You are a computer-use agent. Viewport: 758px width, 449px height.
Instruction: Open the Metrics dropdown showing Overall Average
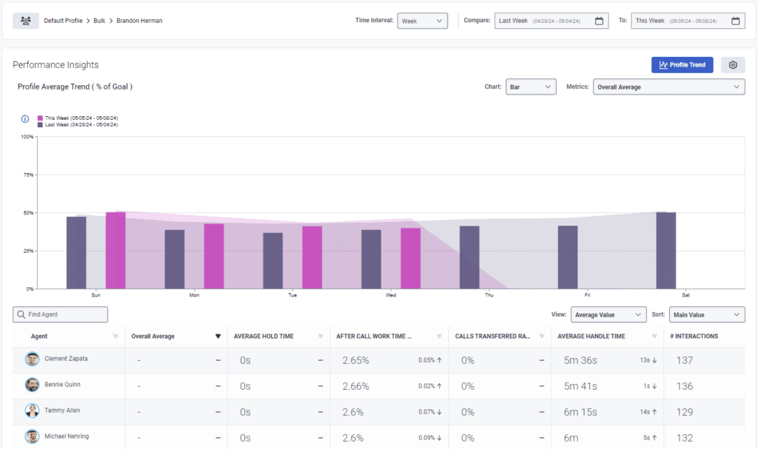click(x=668, y=87)
